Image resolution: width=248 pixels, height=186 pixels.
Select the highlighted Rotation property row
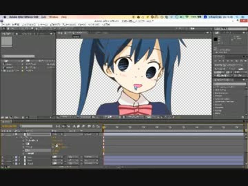click(x=38, y=150)
